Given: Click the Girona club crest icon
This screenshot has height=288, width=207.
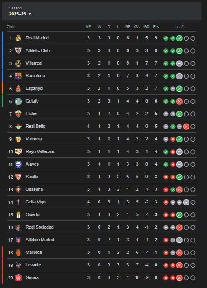Looking at the screenshot, I should coord(18,277).
